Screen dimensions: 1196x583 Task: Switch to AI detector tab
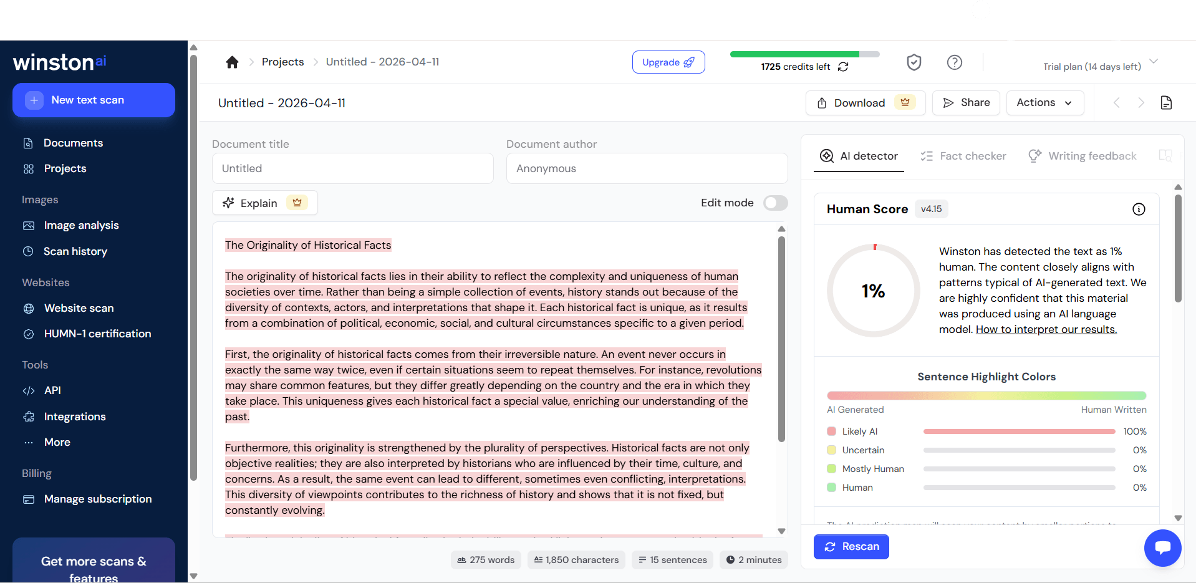[859, 156]
